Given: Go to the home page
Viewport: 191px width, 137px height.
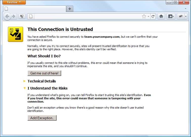Looking at the screenshot, I should [161, 16].
